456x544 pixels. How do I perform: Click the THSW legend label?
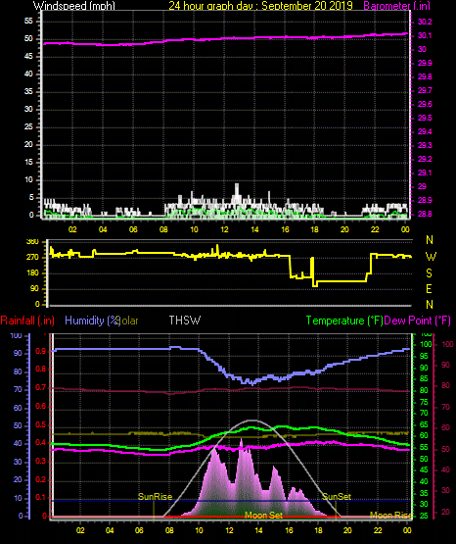pyautogui.click(x=185, y=321)
